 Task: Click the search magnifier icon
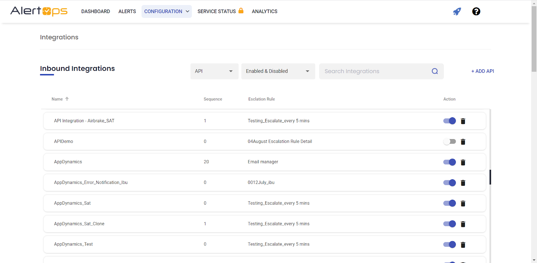click(x=435, y=71)
